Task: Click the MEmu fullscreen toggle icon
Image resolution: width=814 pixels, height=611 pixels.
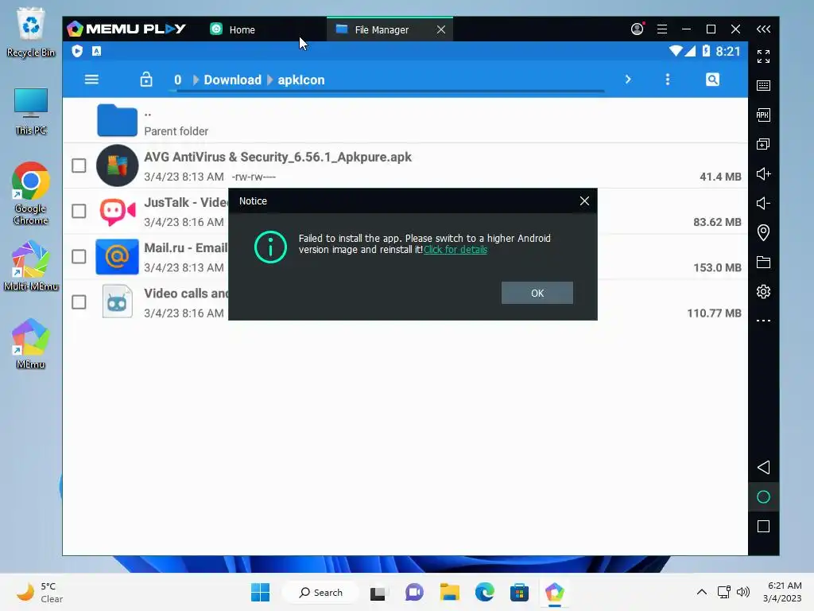Action: point(763,56)
